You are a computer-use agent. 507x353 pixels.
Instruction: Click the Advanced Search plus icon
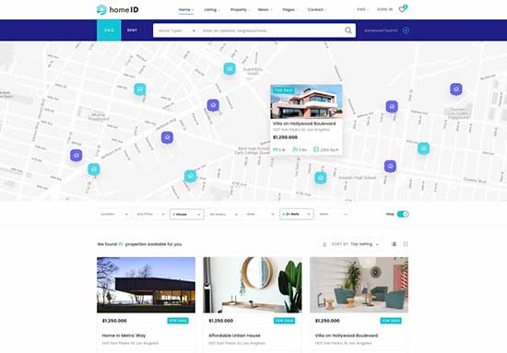[406, 30]
